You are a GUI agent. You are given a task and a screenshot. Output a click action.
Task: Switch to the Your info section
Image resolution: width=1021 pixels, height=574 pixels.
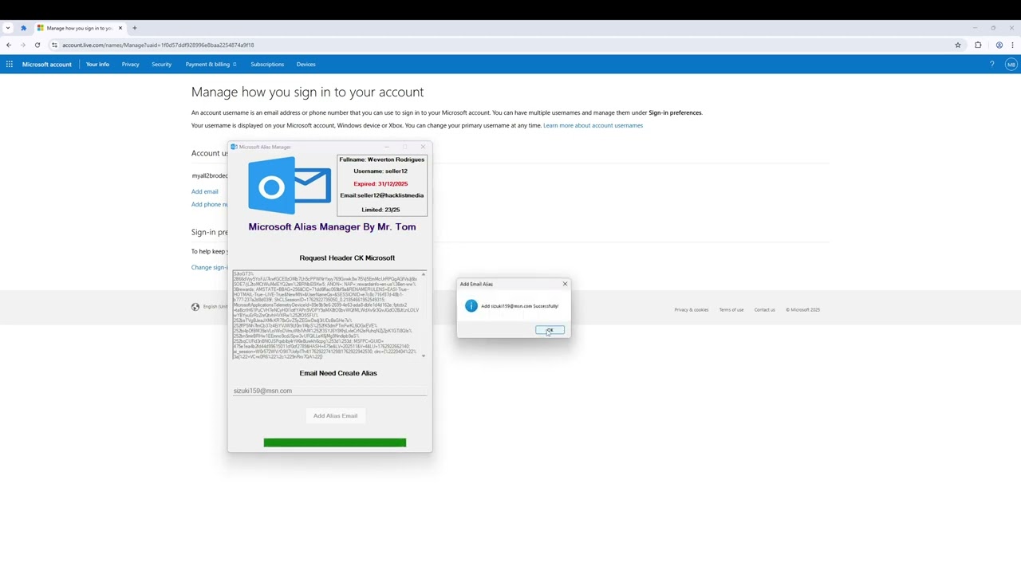[x=97, y=64]
